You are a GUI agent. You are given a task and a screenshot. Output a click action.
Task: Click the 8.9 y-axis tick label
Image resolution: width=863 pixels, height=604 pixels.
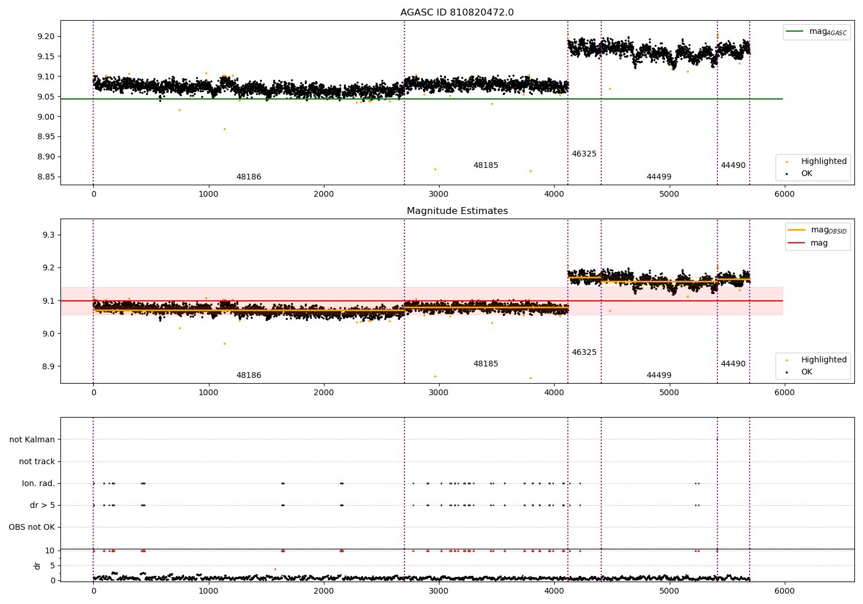(48, 366)
